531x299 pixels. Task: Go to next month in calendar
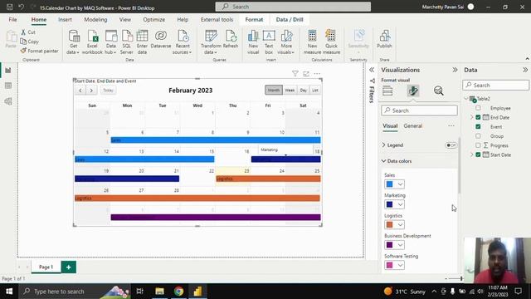coord(91,91)
